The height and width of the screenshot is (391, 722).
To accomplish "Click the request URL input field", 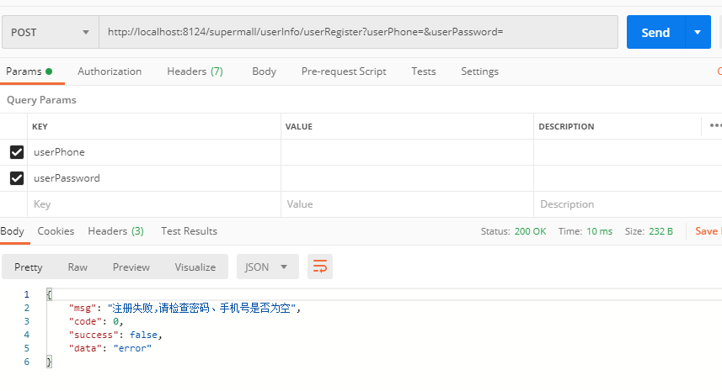I will pos(358,32).
